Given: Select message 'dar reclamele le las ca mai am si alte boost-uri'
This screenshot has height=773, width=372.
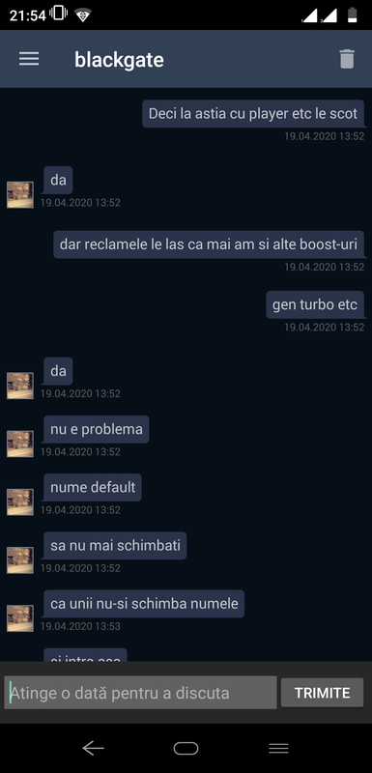Looking at the screenshot, I should [209, 244].
